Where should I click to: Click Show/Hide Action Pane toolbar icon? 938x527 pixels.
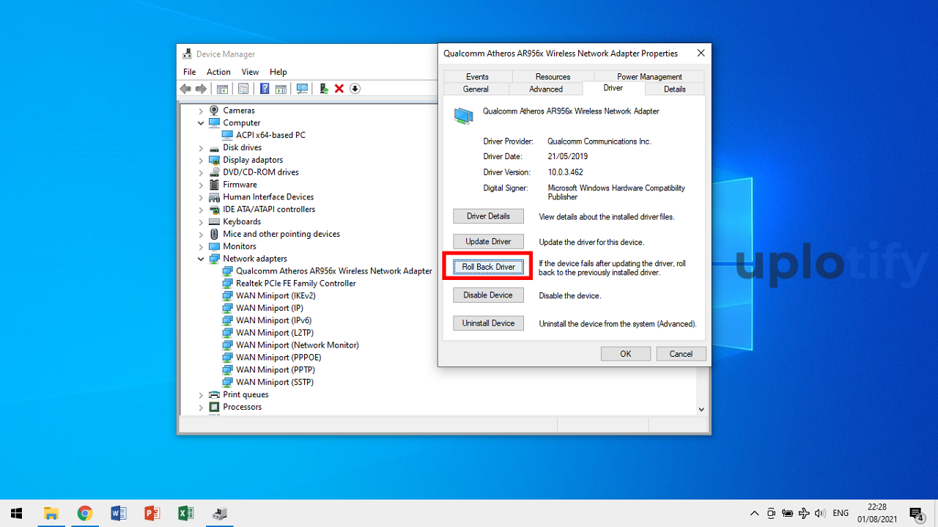coord(280,89)
